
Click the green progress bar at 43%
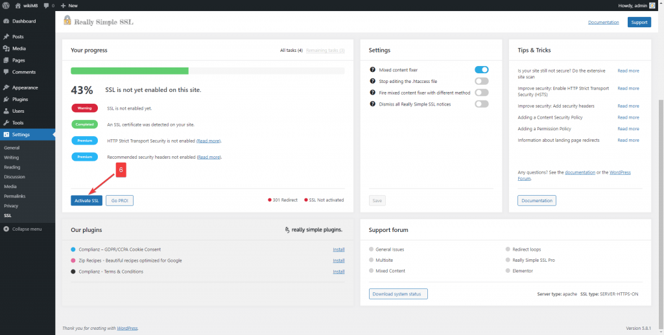[x=130, y=71]
